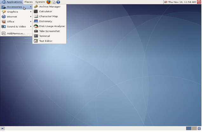The image size is (202, 132).
Task: Click the blue Help question mark icon
Action: pos(58,2)
